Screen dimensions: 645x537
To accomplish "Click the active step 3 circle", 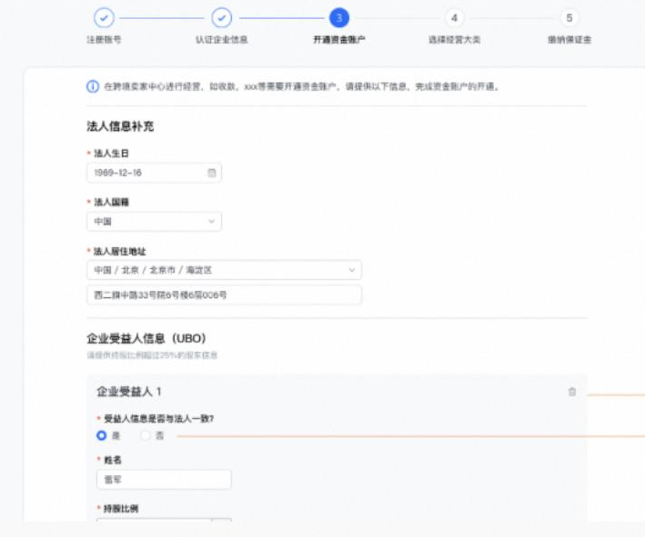I will (338, 17).
